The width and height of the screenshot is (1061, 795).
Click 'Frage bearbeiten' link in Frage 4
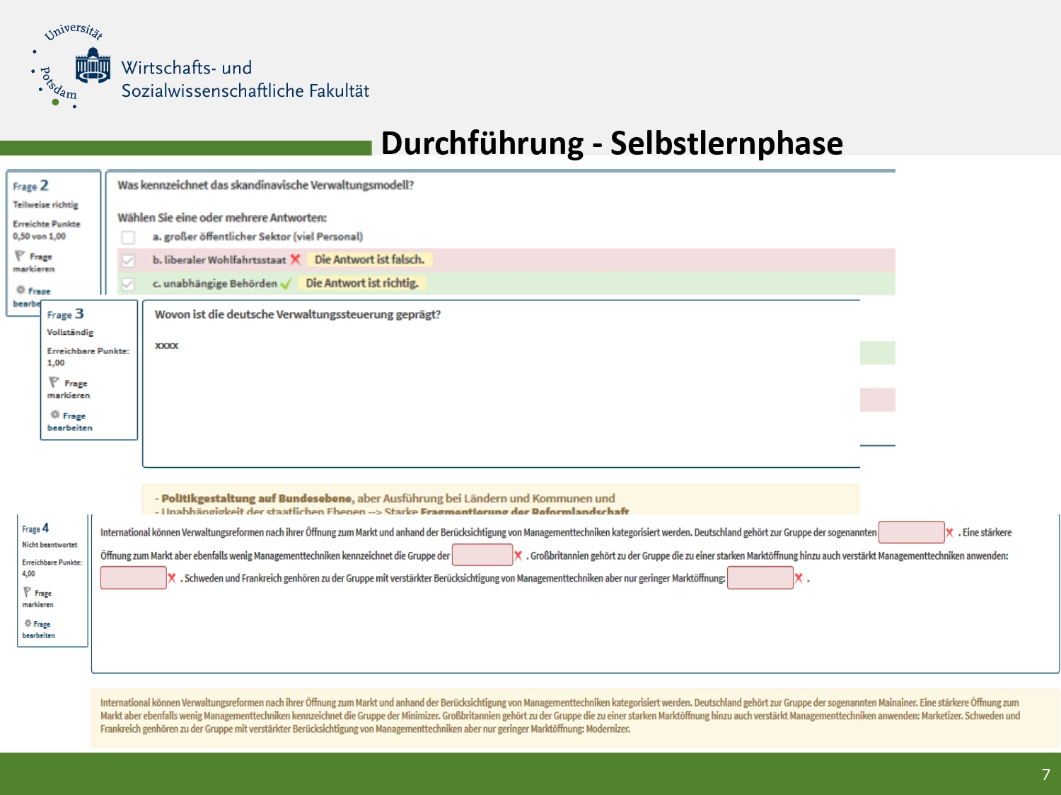pyautogui.click(x=38, y=630)
